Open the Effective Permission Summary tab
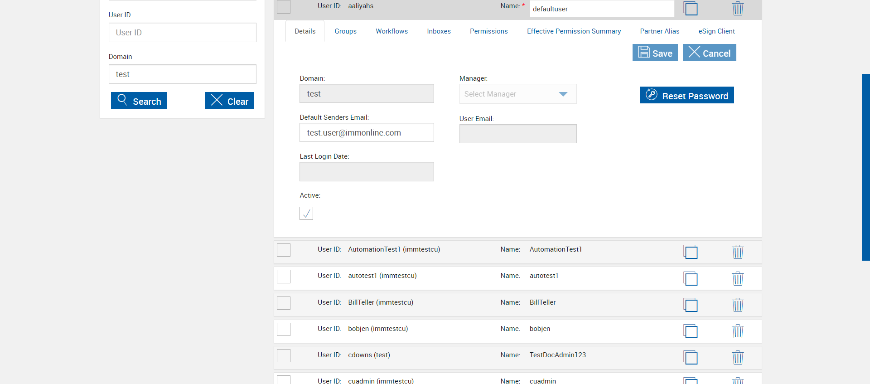 [x=574, y=31]
